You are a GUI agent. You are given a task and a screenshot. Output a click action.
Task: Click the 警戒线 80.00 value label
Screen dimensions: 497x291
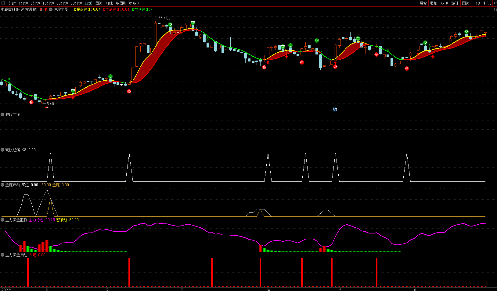(x=67, y=220)
